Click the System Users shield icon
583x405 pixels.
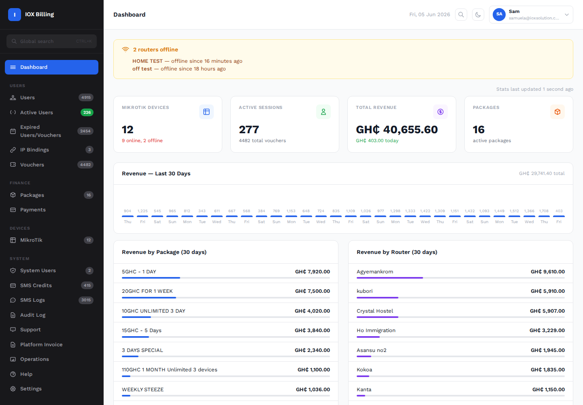pos(13,271)
